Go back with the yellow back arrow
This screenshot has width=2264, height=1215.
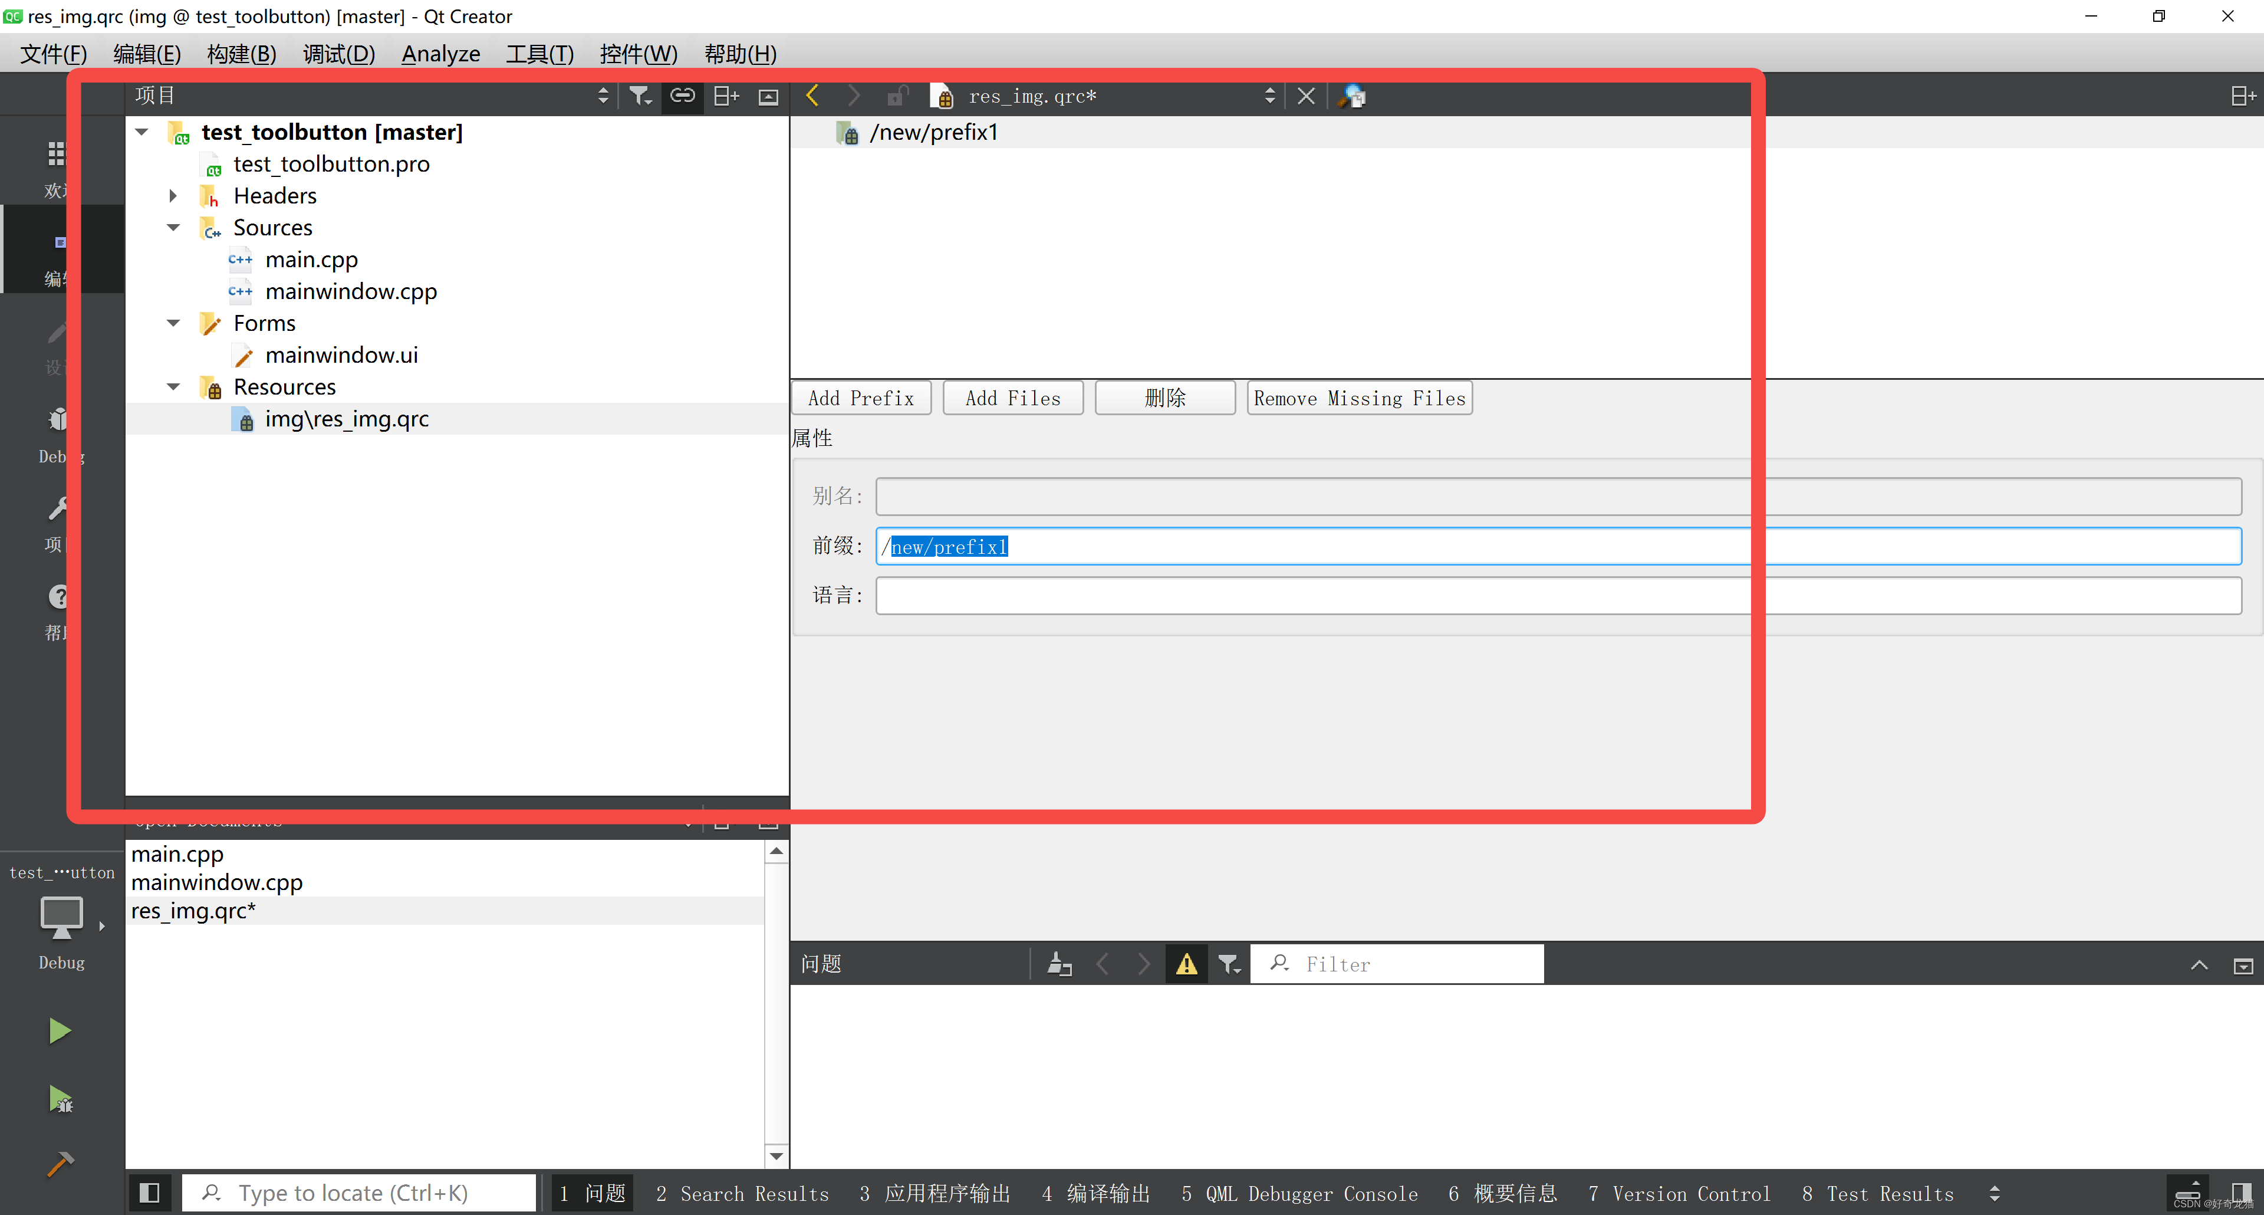click(x=812, y=96)
